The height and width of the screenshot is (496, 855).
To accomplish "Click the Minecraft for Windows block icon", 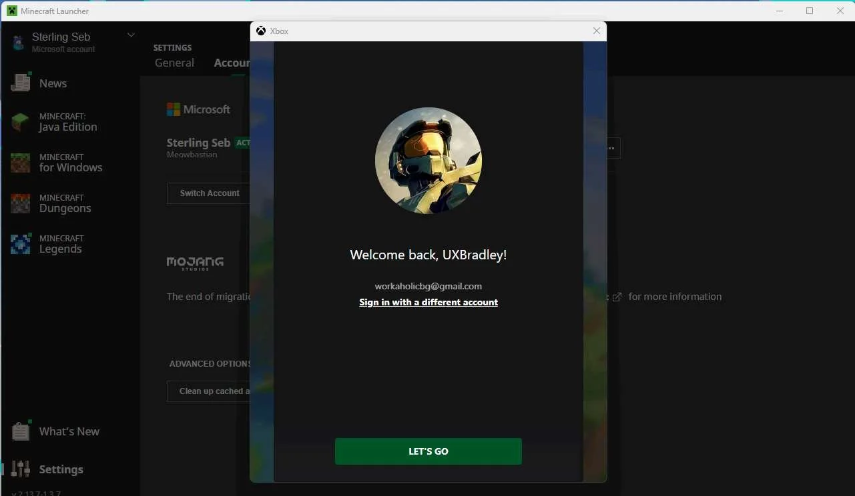I will [x=21, y=163].
